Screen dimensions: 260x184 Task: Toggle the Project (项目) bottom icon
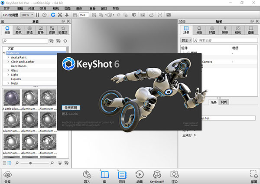point(122,177)
